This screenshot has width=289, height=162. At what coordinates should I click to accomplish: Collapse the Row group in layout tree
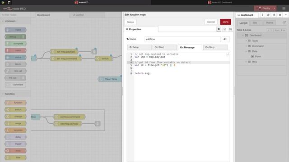pos(246,62)
